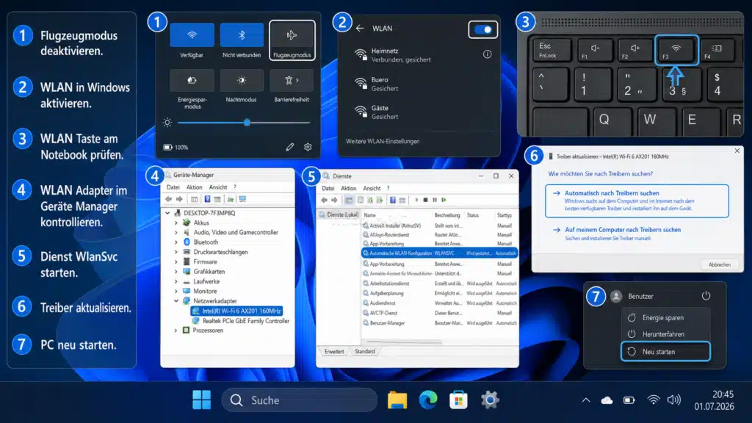
Task: Select Intel(R) Wi-Fi 6 AX201 160MHz adapter
Action: click(236, 311)
